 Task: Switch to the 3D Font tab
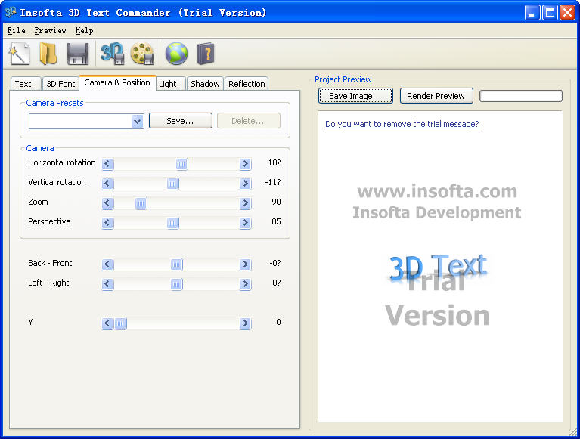[60, 84]
